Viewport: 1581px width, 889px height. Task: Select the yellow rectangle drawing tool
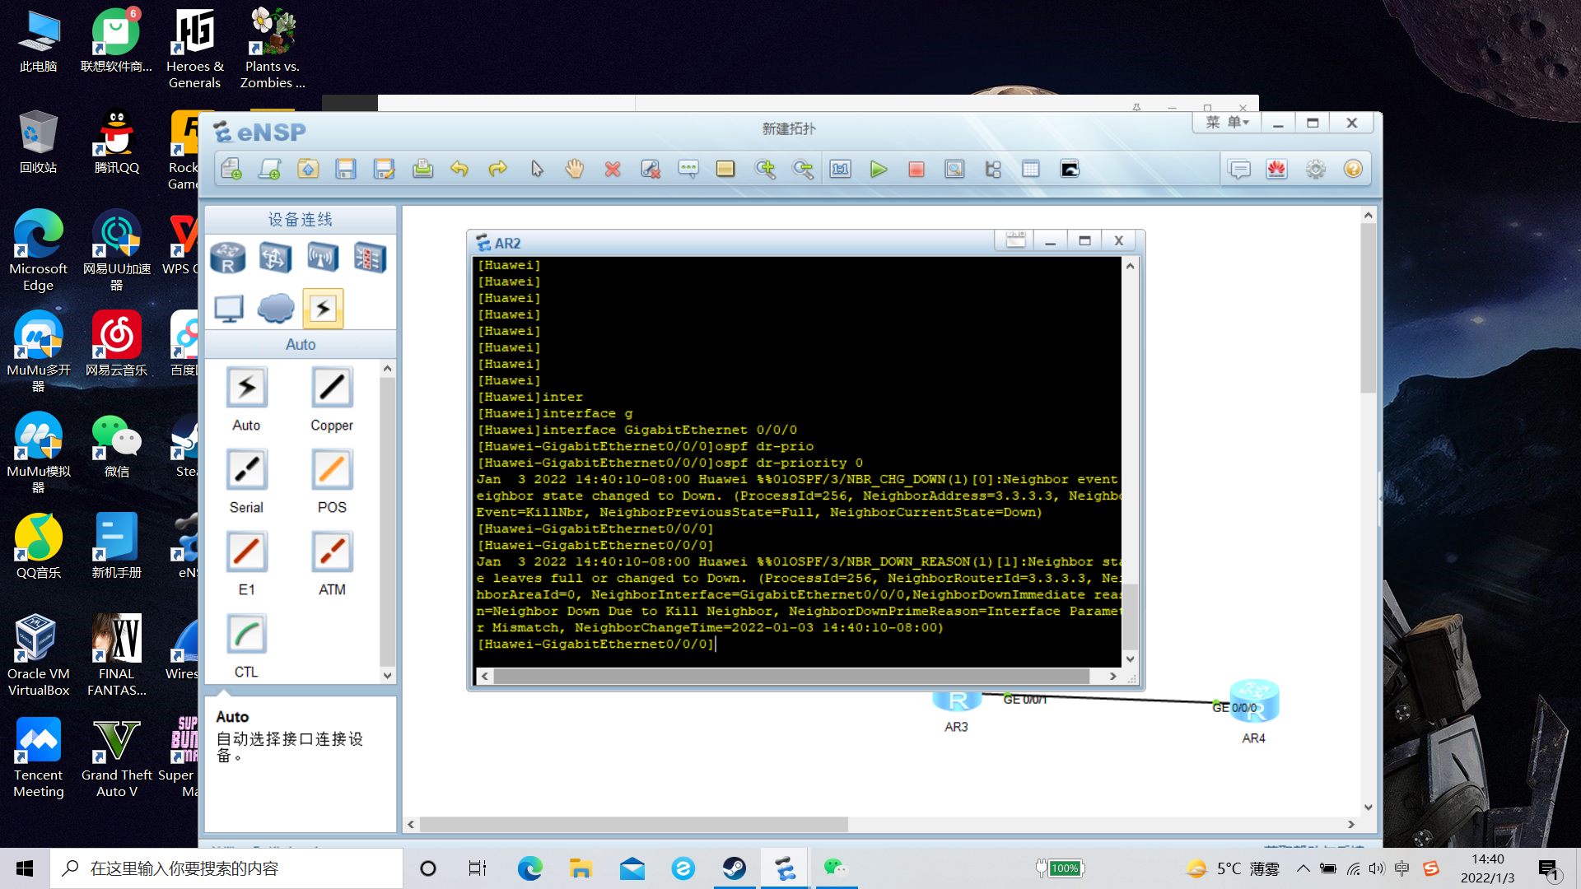pyautogui.click(x=725, y=170)
